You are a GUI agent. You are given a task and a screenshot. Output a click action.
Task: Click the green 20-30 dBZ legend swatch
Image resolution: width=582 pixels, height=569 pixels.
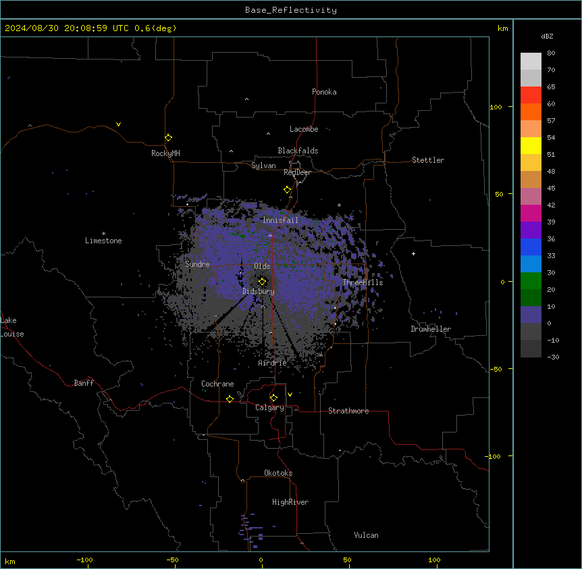(531, 281)
